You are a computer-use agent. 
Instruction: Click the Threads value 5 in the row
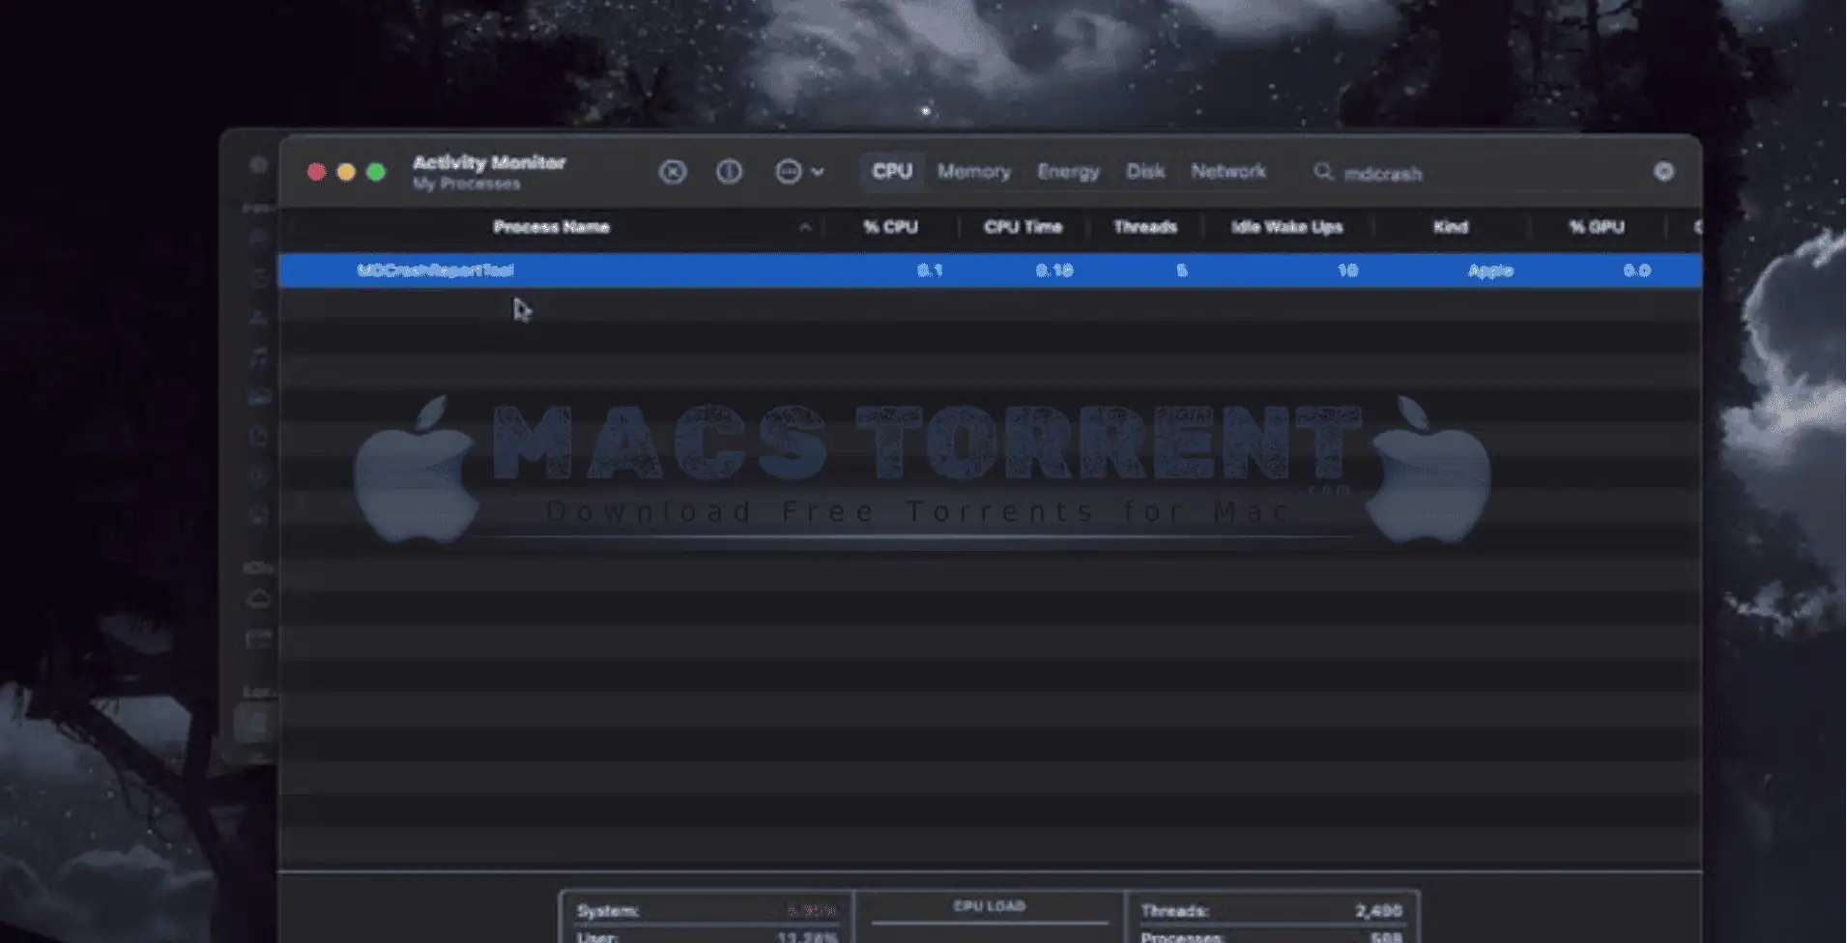[1181, 271]
